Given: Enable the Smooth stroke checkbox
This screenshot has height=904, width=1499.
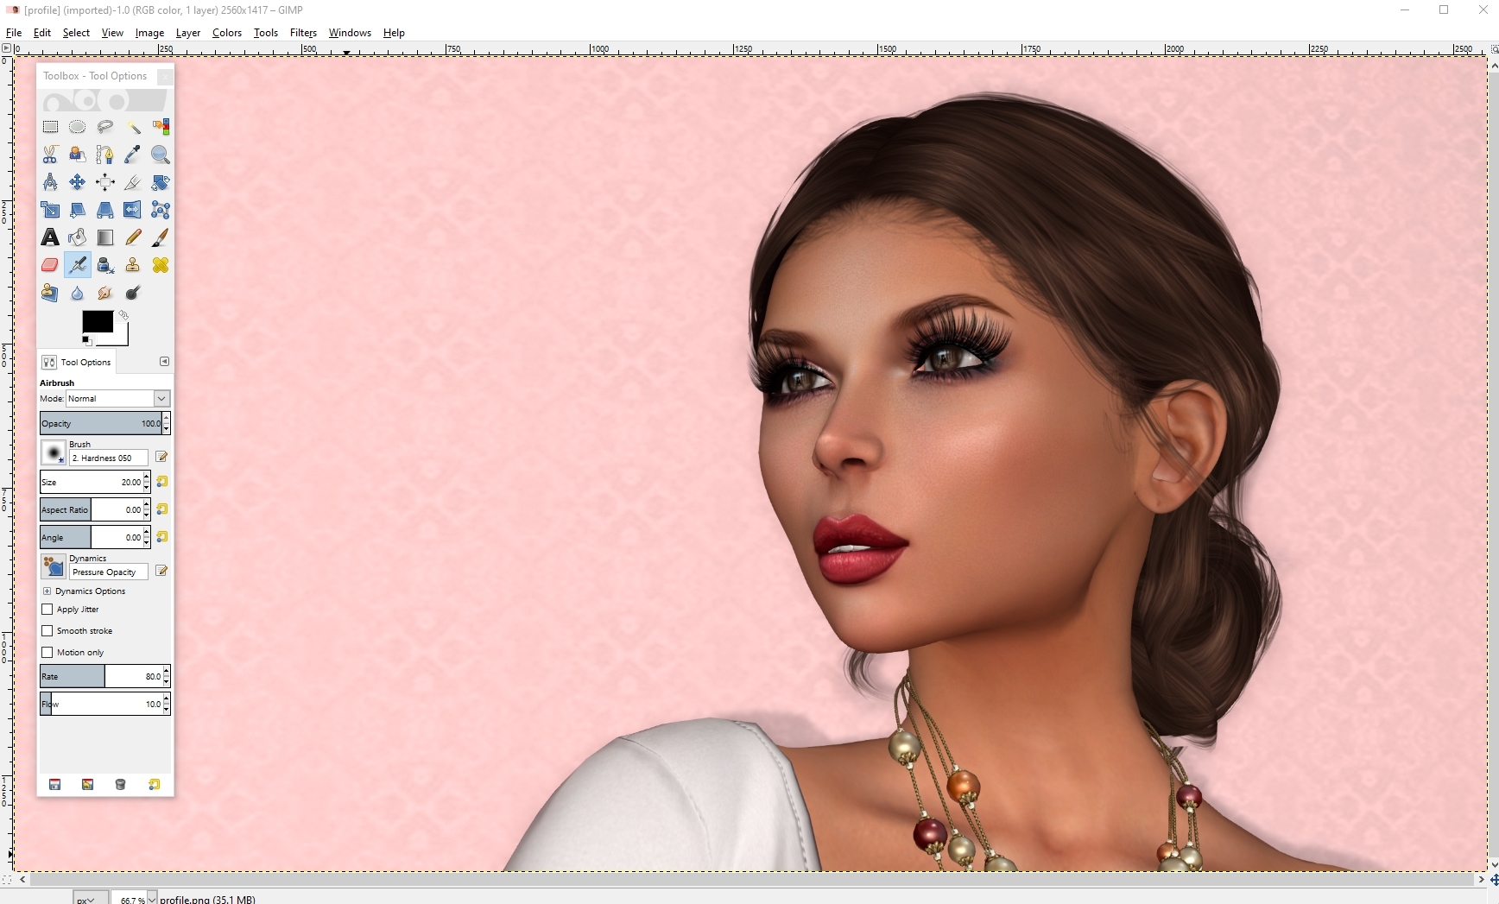Looking at the screenshot, I should [47, 631].
